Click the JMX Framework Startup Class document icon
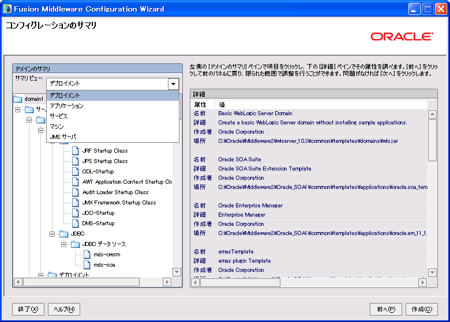 pyautogui.click(x=76, y=203)
